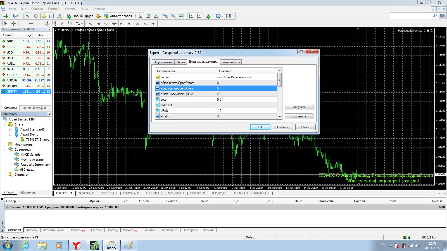Open the chart templates dropdown arrow
447x251 pixels.
tap(233, 16)
